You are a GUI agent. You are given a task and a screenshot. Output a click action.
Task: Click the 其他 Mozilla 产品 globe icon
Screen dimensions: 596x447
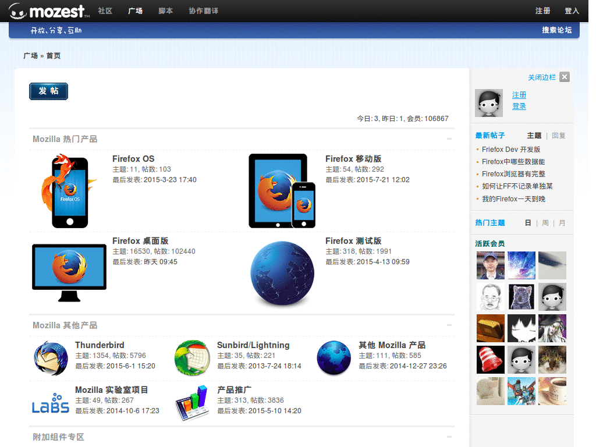334,358
